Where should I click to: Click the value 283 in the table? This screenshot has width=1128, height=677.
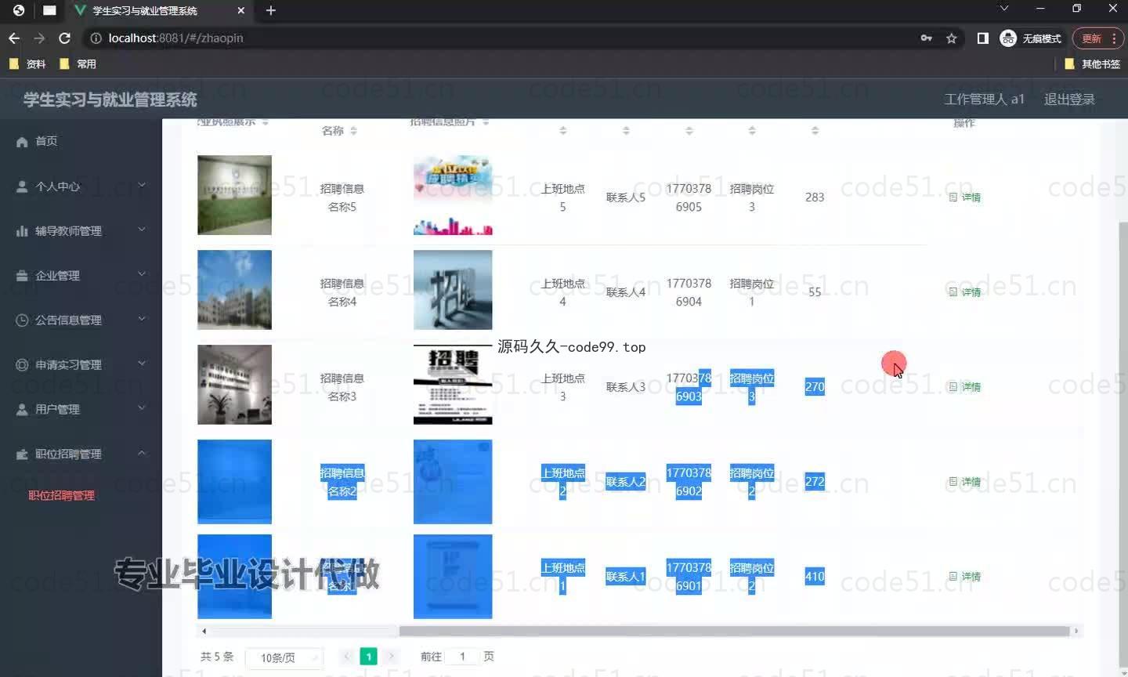[815, 197]
